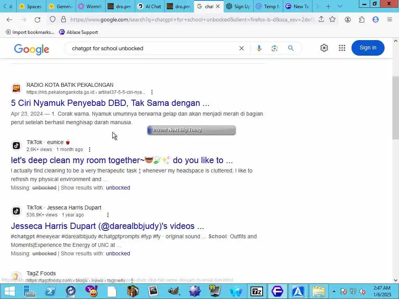
Task: List all tabs with the dropdown chevron
Action: click(x=340, y=6)
